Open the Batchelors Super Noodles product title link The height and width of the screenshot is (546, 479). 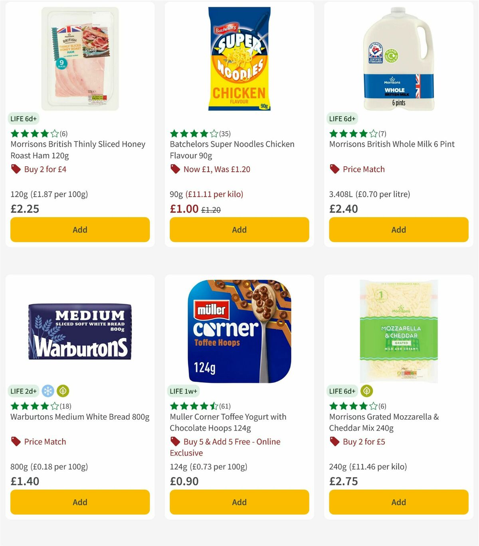232,150
